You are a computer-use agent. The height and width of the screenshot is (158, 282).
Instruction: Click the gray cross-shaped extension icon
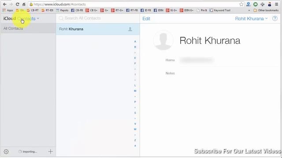[263, 4]
